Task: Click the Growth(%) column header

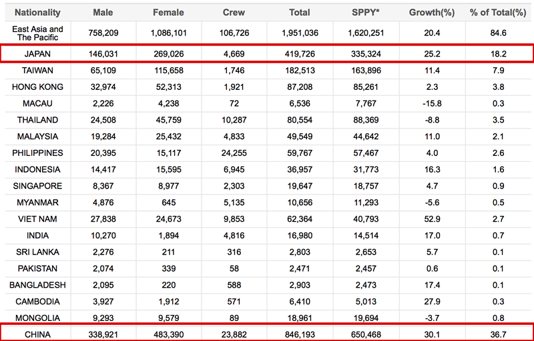Action: pos(432,13)
